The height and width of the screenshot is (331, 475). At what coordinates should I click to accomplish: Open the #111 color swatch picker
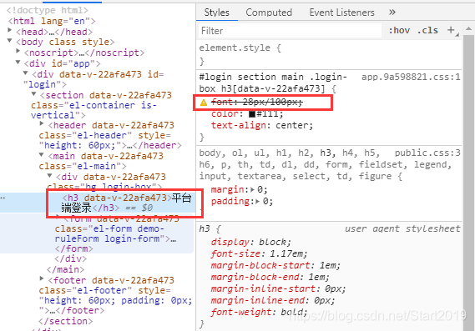click(x=252, y=114)
